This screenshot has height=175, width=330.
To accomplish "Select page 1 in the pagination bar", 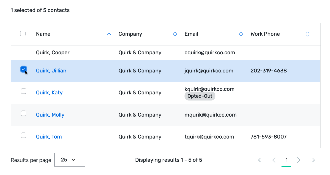I will click(x=286, y=160).
